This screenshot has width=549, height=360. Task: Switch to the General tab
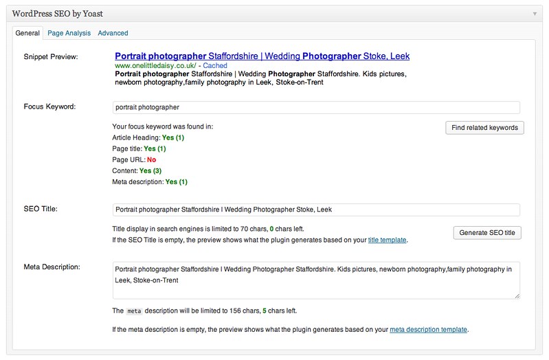27,33
